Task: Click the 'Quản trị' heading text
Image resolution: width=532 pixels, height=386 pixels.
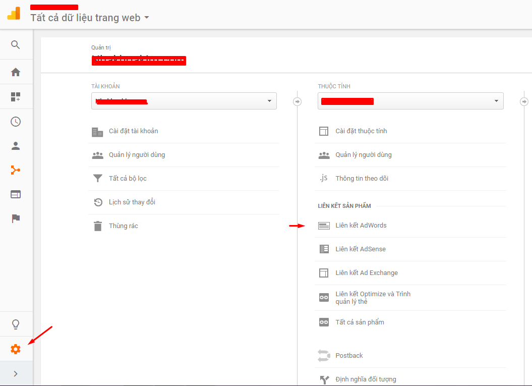Action: coord(101,47)
